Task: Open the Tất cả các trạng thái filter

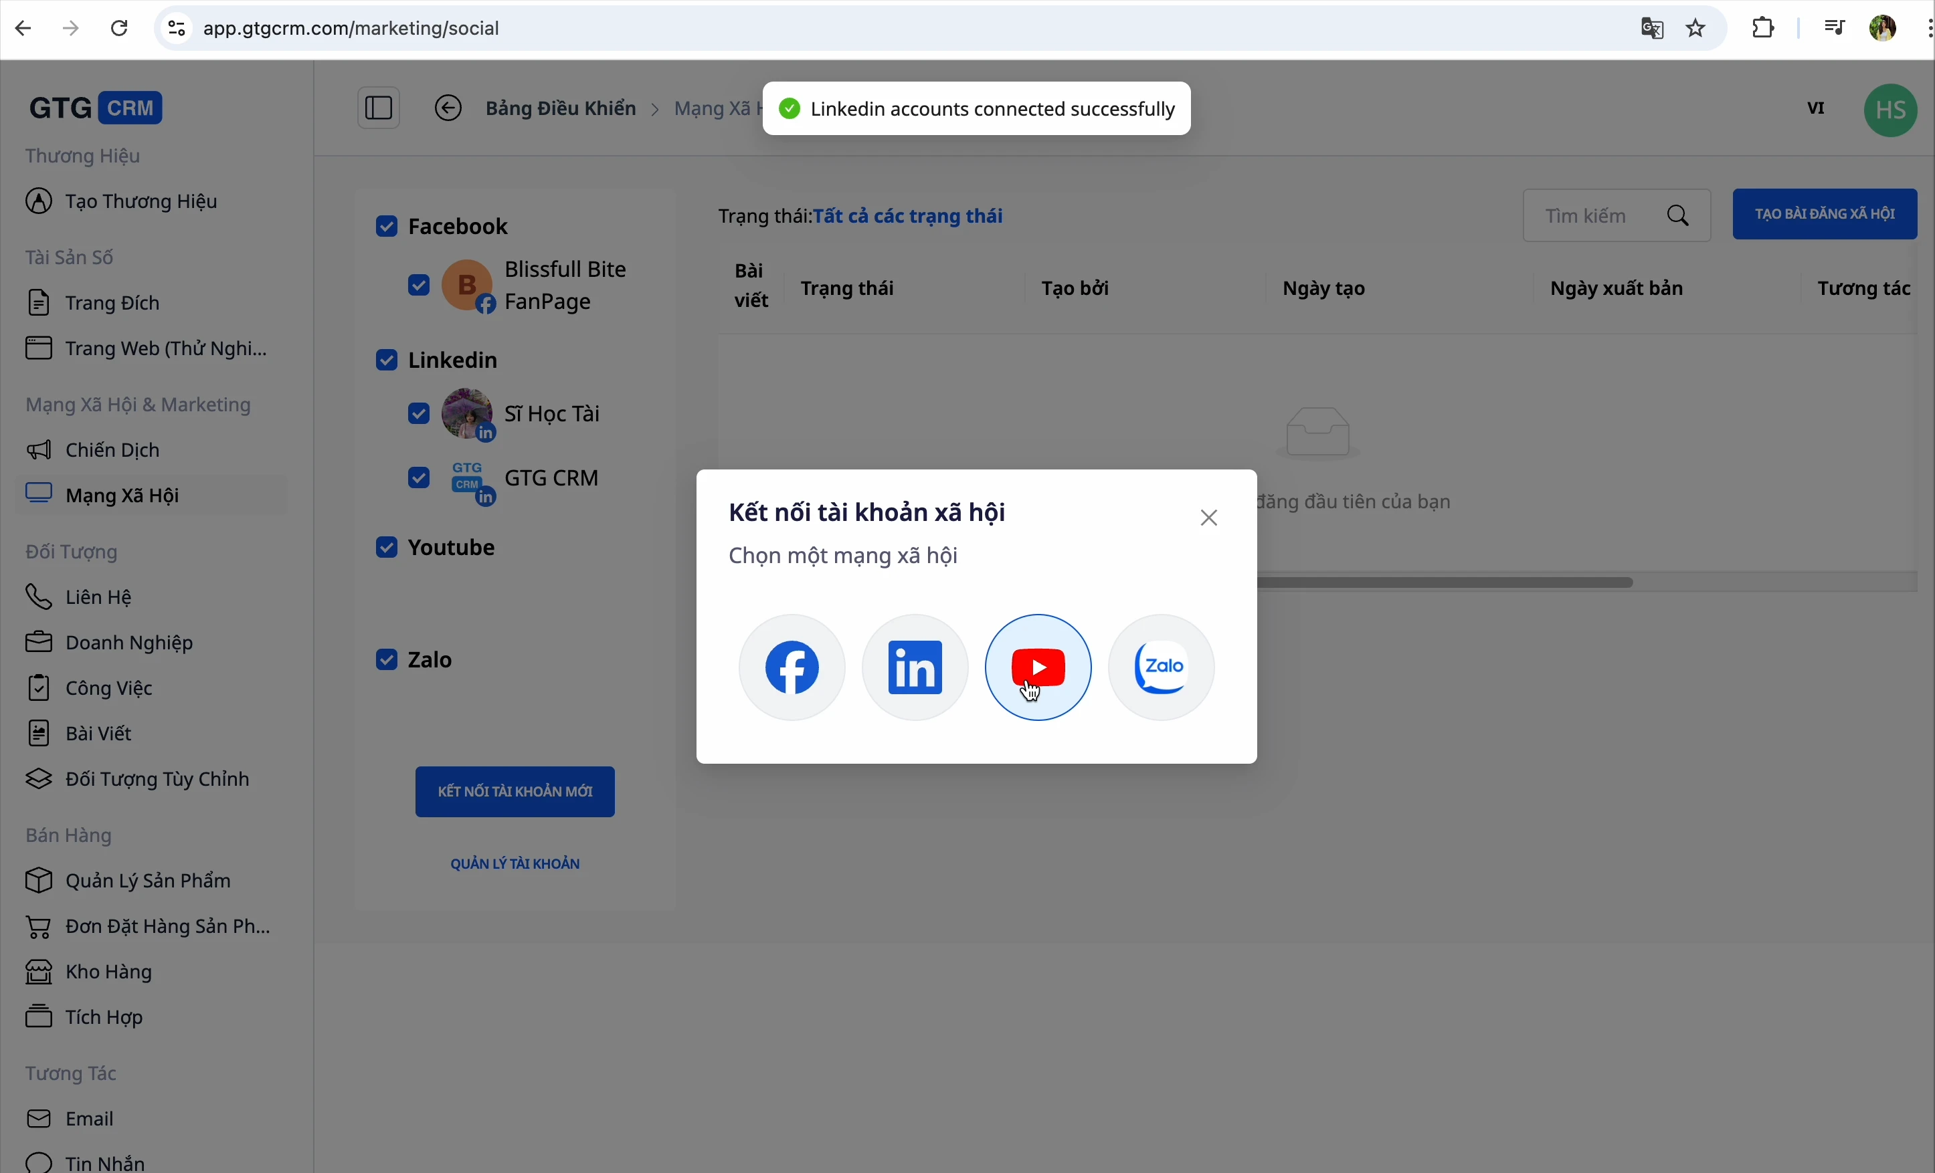Action: 909,216
